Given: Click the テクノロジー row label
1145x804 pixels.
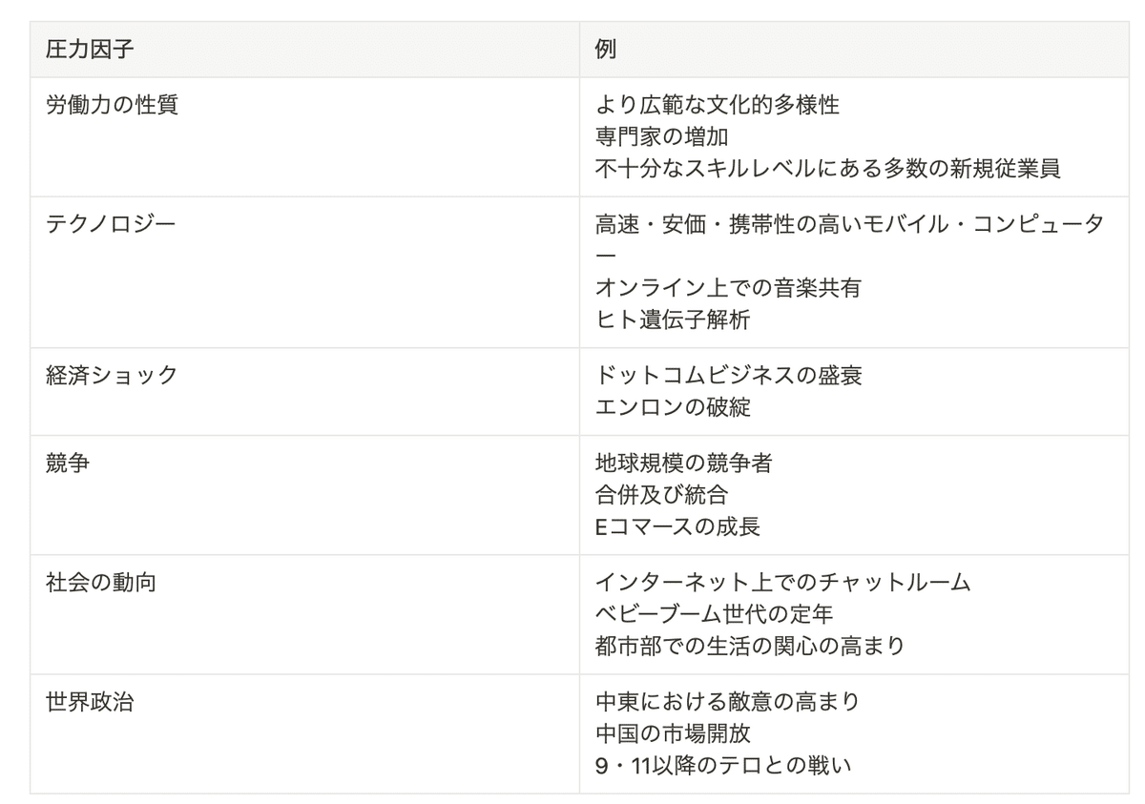Looking at the screenshot, I should (x=112, y=224).
